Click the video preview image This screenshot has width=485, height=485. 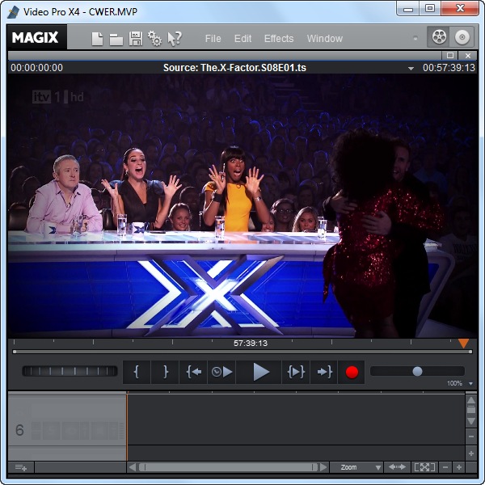coord(242,205)
